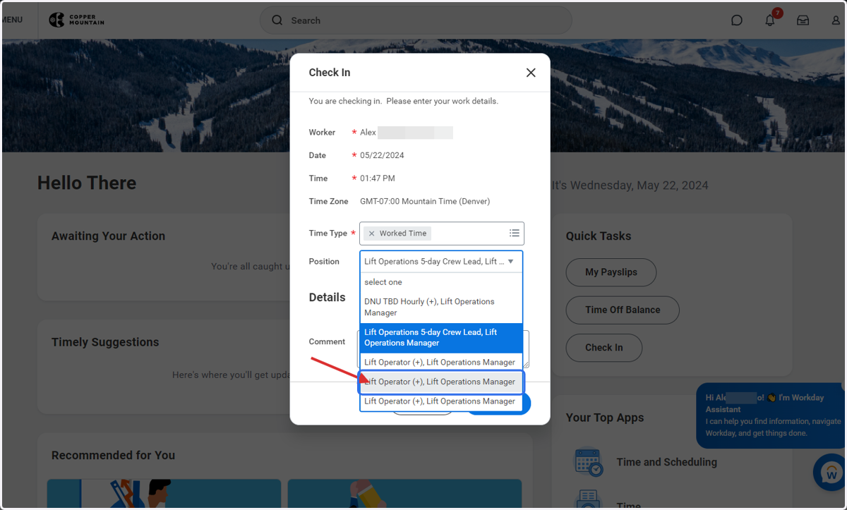Click the MENU button in header

11,20
